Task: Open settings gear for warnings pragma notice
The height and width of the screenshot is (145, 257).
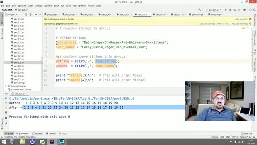Action: [250, 24]
